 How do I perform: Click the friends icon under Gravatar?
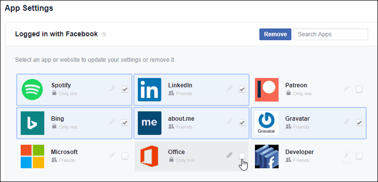288,127
